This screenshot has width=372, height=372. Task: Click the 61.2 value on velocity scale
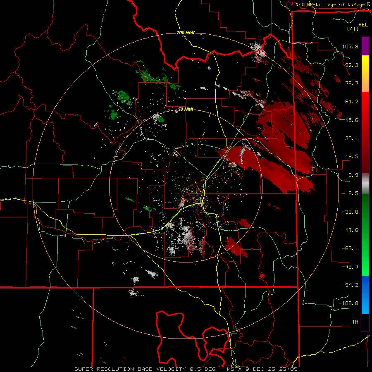(x=352, y=102)
